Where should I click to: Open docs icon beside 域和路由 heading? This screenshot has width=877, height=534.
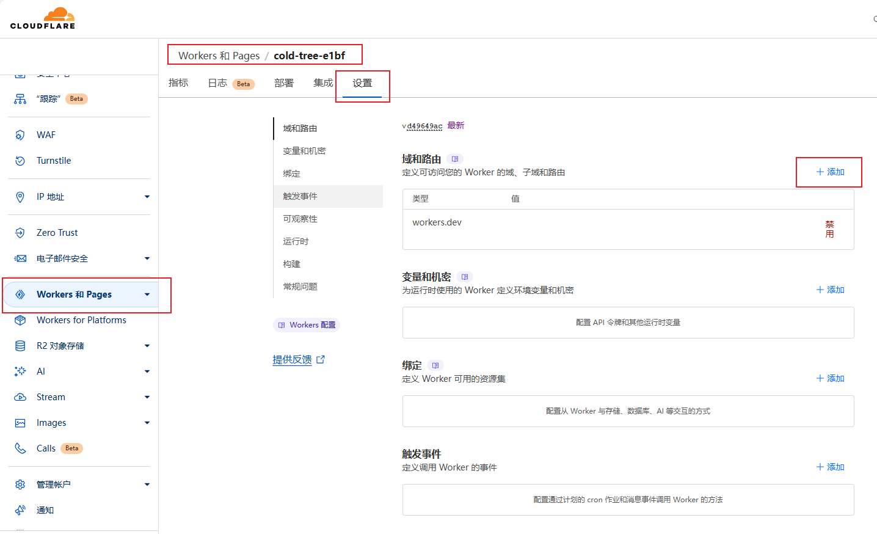455,159
